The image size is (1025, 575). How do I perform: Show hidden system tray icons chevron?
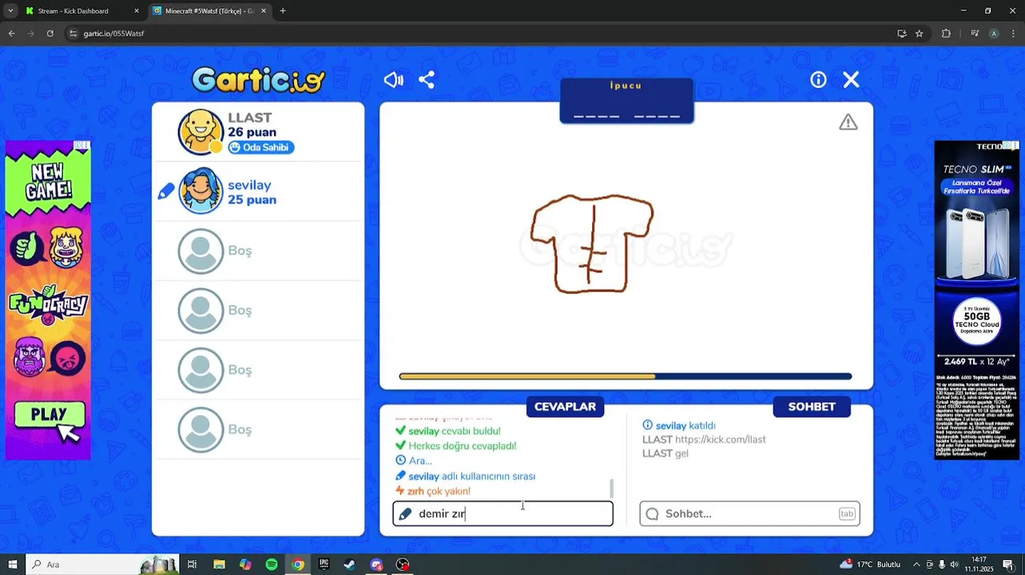click(x=916, y=565)
